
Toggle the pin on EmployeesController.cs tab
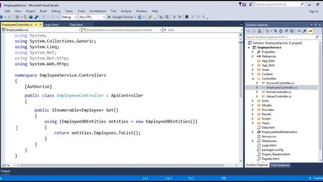coord(36,25)
